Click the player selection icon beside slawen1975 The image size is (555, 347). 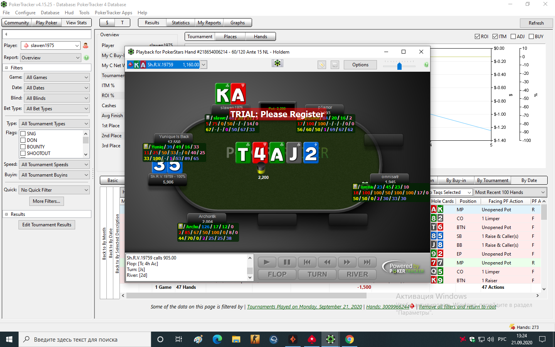(86, 45)
